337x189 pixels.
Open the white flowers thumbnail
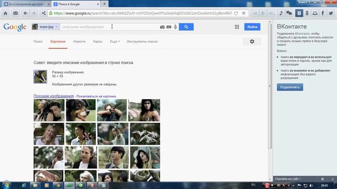[x=145, y=134]
